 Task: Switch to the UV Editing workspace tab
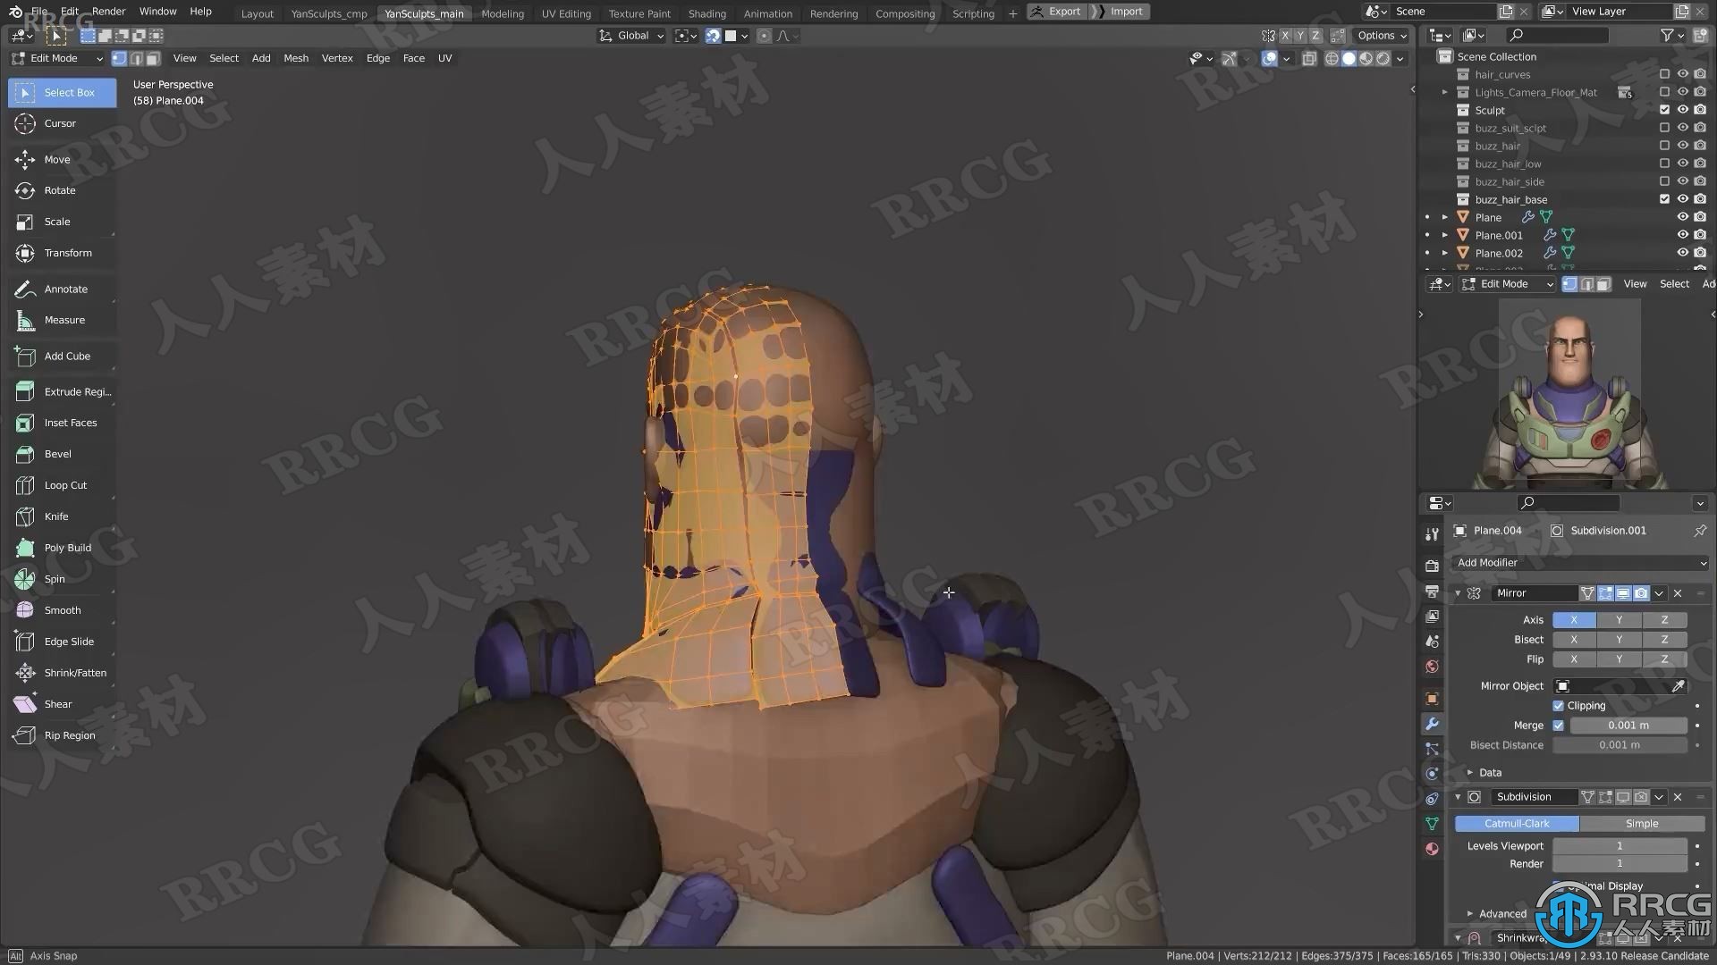point(566,13)
